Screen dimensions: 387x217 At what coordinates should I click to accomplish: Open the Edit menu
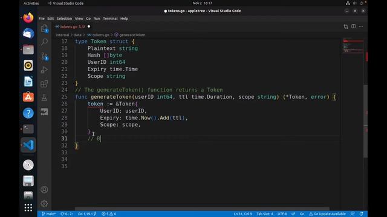pyautogui.click(x=51, y=19)
